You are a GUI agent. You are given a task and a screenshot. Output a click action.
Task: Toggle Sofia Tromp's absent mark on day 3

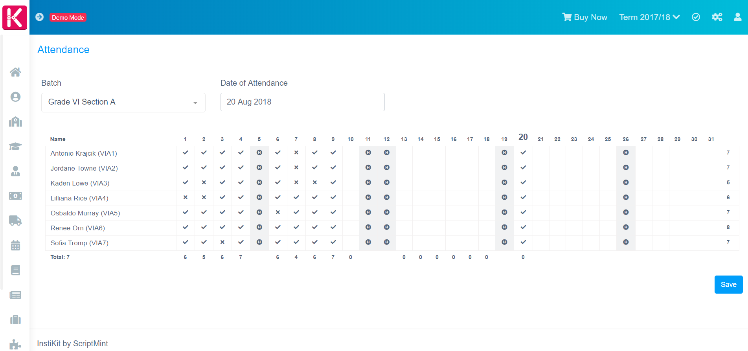pyautogui.click(x=222, y=242)
